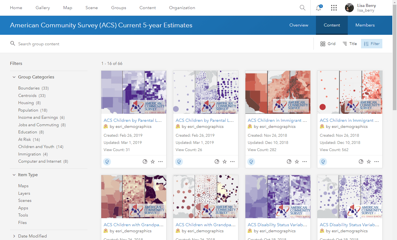This screenshot has width=397, height=240.
Task: Click the Search group content field
Action: 160,44
